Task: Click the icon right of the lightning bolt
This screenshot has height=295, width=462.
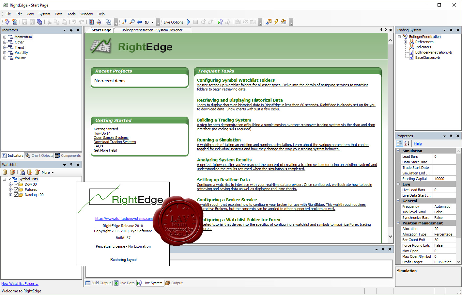Action: click(284, 22)
